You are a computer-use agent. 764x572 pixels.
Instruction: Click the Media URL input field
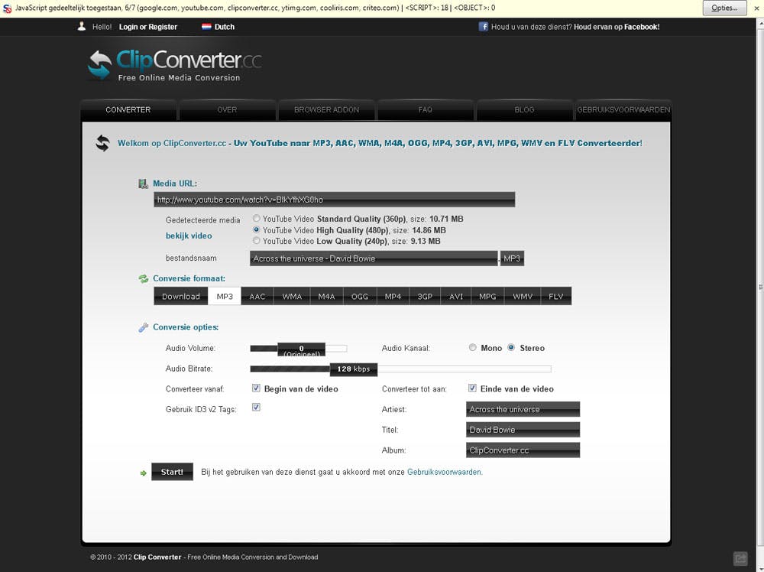335,200
